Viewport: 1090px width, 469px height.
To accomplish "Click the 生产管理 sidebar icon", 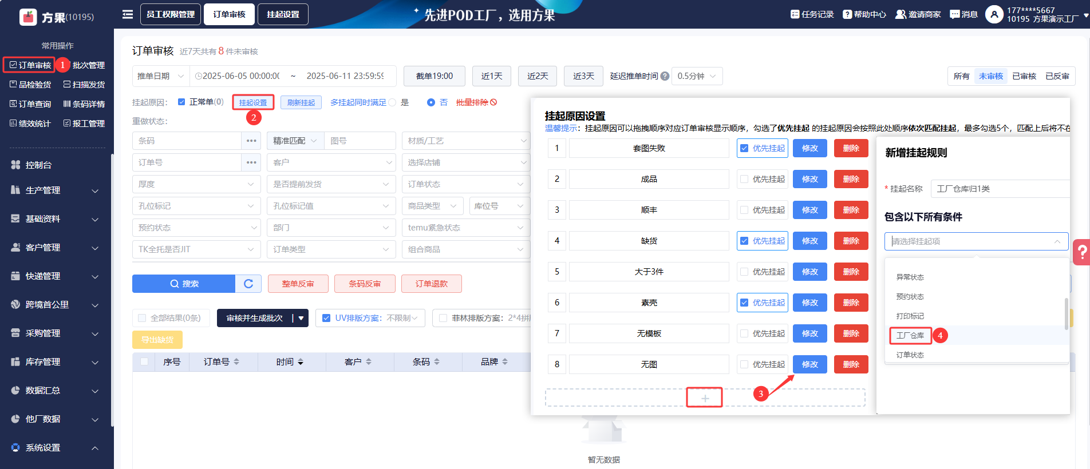I will click(15, 190).
